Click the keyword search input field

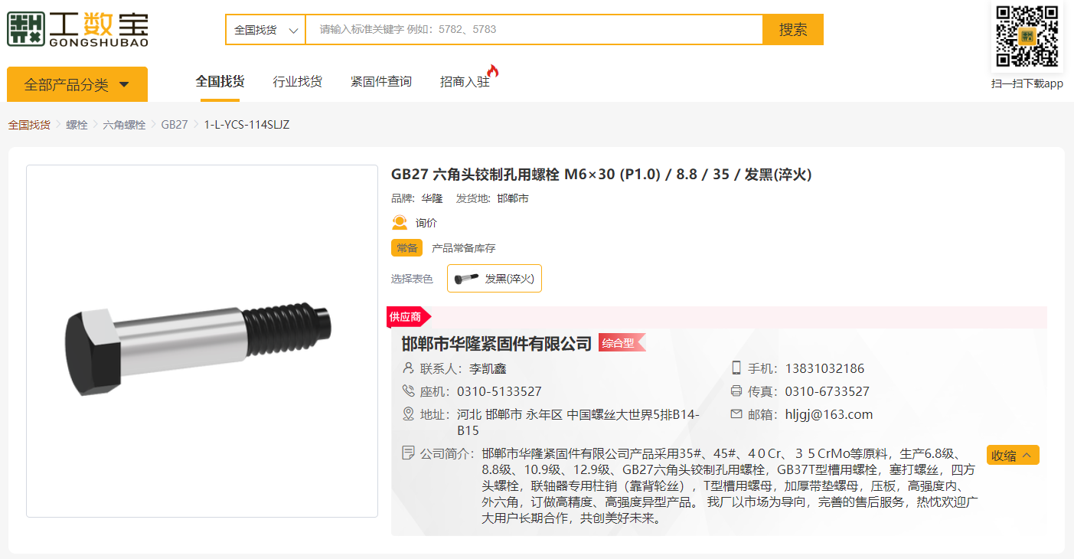[x=534, y=30]
